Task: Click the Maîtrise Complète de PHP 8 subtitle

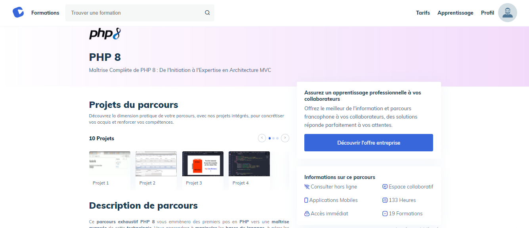Action: 180,70
